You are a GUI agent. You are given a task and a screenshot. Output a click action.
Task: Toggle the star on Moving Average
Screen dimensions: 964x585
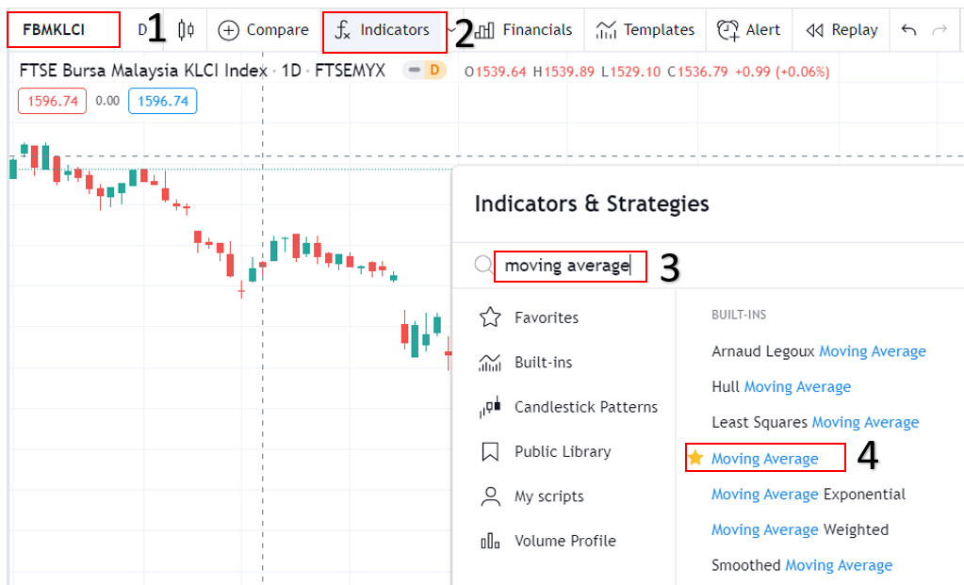[x=695, y=458]
